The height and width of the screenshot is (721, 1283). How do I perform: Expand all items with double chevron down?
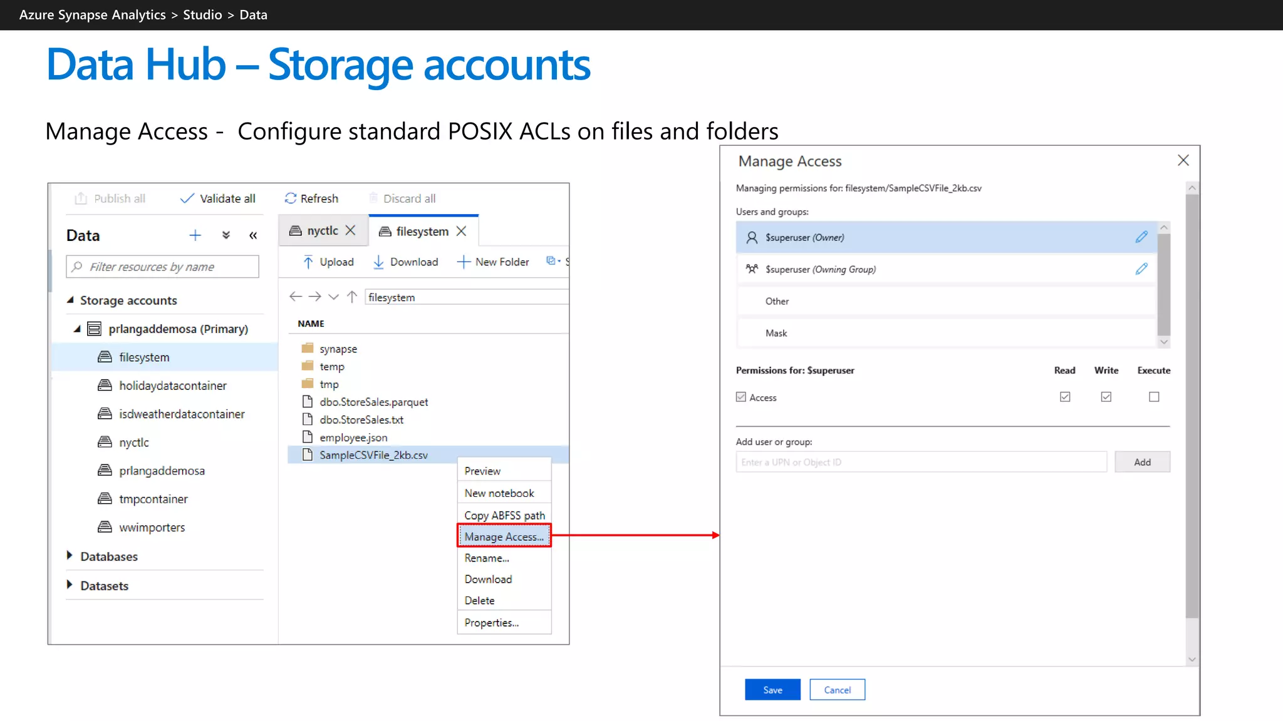[x=226, y=235]
